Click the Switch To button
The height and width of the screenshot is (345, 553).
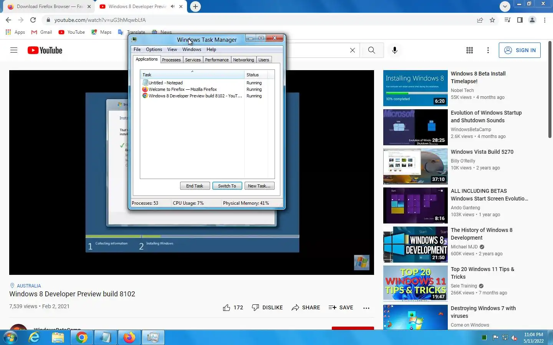point(227,186)
